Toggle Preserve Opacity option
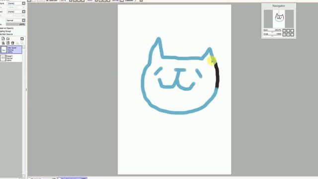The image size is (318, 179). pyautogui.click(x=6, y=28)
